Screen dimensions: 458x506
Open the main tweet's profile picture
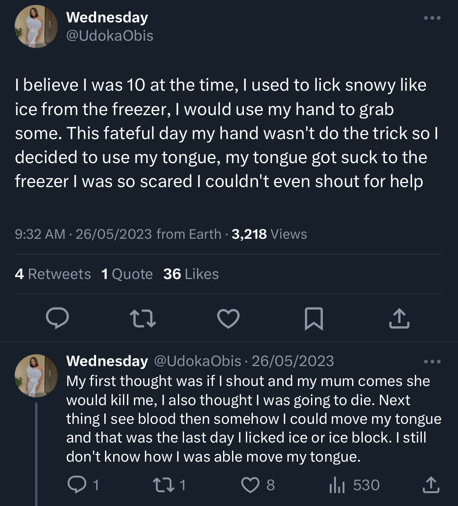36,26
